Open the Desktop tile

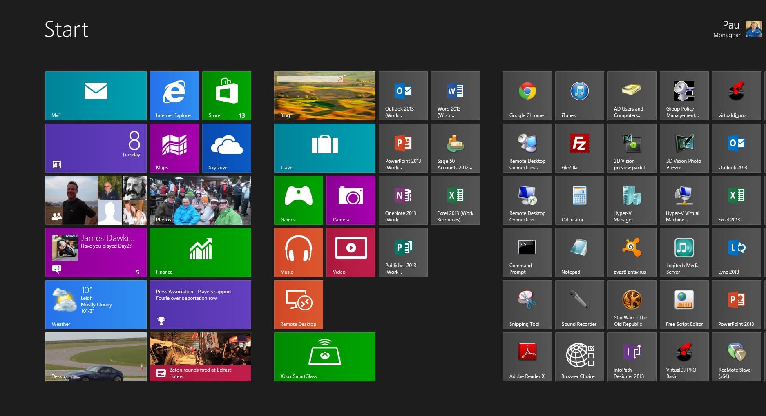(x=96, y=357)
